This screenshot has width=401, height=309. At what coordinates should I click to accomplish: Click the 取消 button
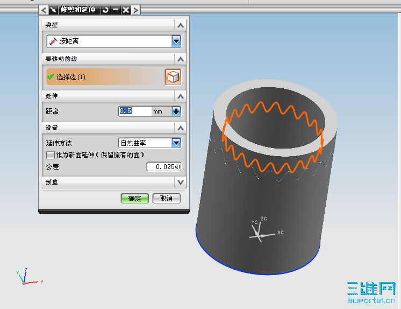[x=167, y=199]
